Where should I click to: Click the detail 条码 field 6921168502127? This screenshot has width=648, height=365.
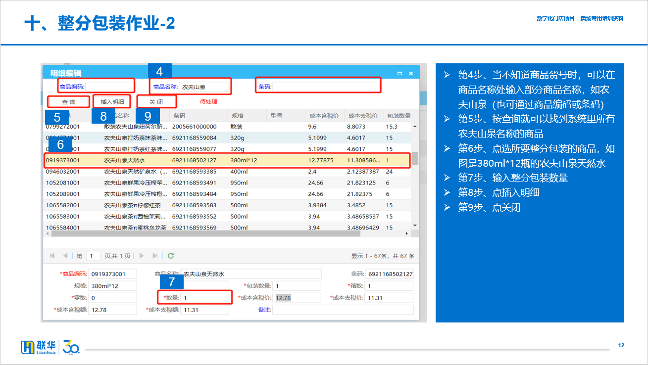click(x=389, y=274)
